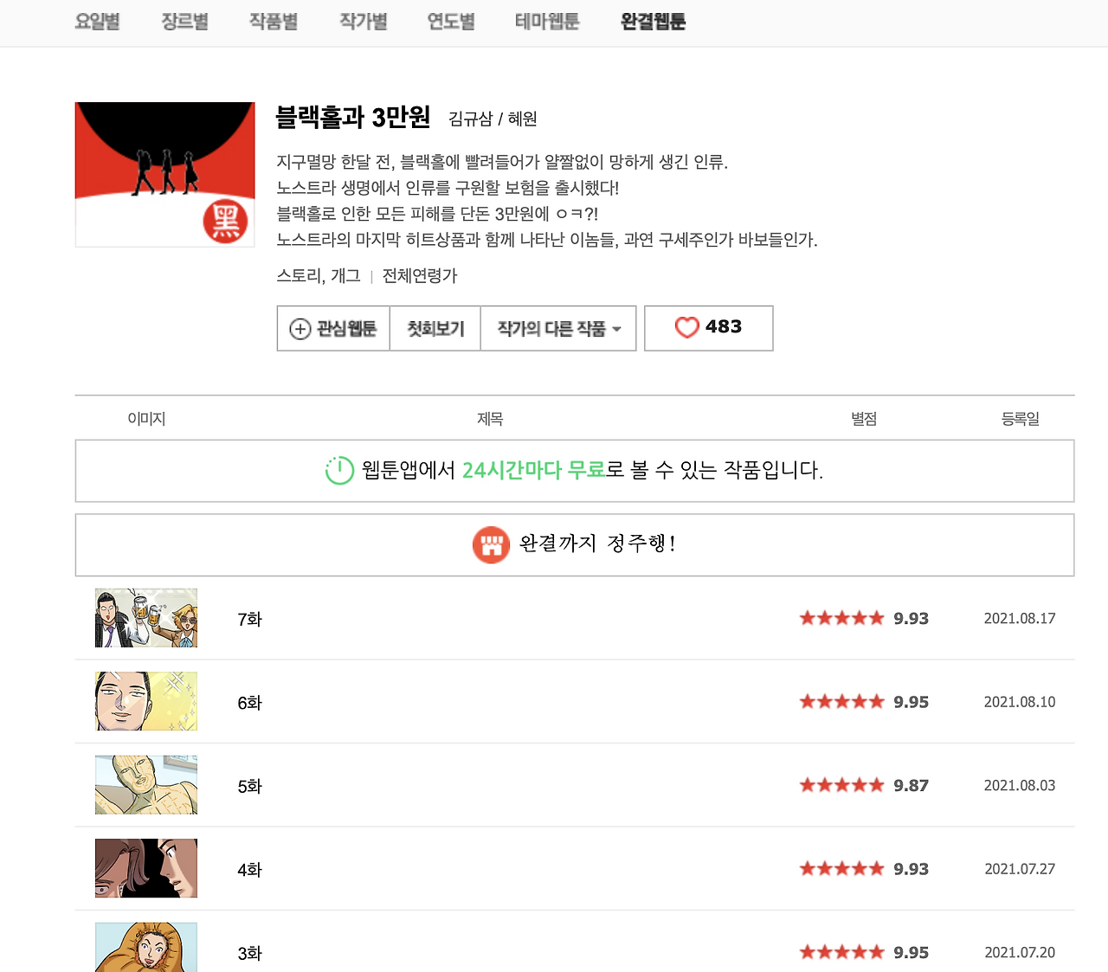The height and width of the screenshot is (972, 1108).
Task: Click the red store icon
Action: pos(491,545)
